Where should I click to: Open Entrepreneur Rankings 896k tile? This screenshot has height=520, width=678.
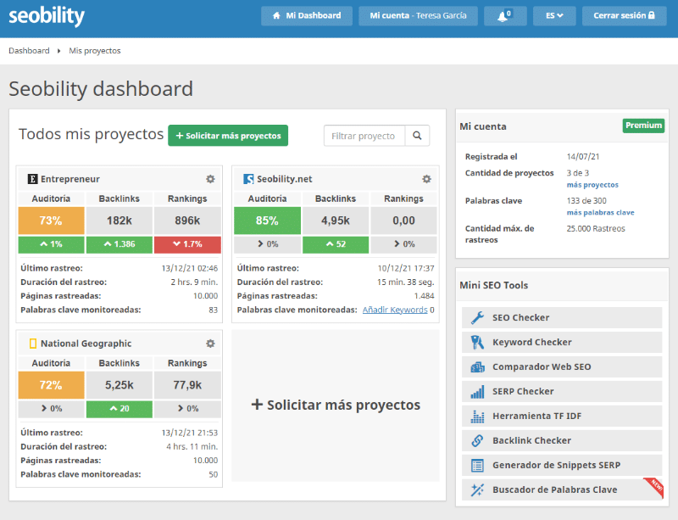187,221
